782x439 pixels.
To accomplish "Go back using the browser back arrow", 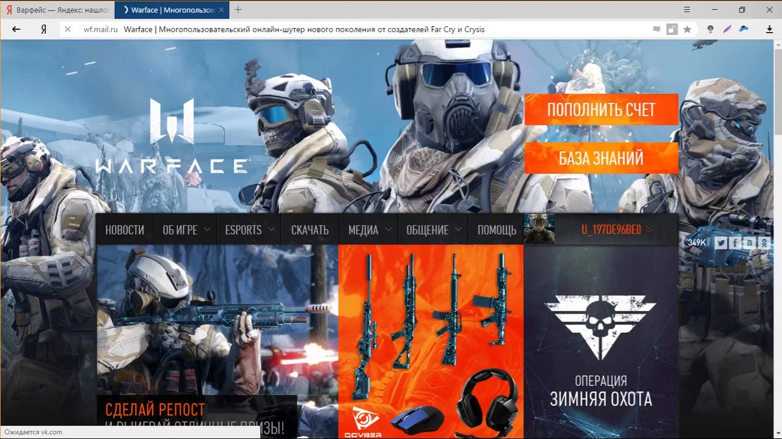I will tap(16, 29).
